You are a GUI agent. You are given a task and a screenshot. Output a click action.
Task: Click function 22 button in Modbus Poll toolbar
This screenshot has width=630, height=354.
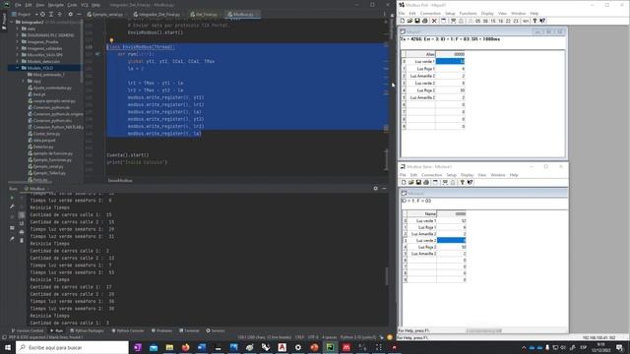point(508,21)
